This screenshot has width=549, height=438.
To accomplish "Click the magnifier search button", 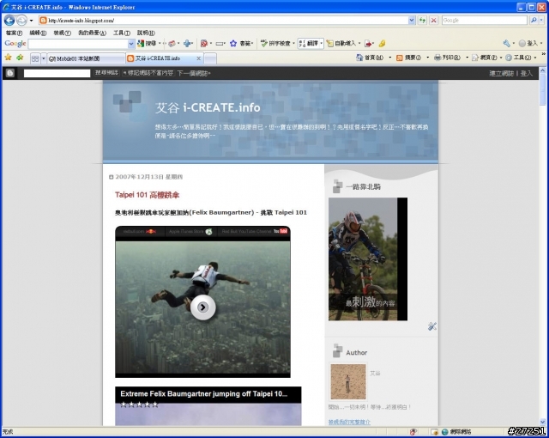I will [534, 21].
